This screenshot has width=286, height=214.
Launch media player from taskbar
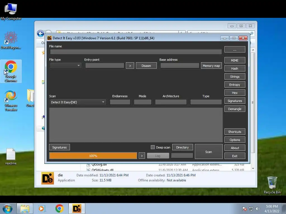pos(42,208)
